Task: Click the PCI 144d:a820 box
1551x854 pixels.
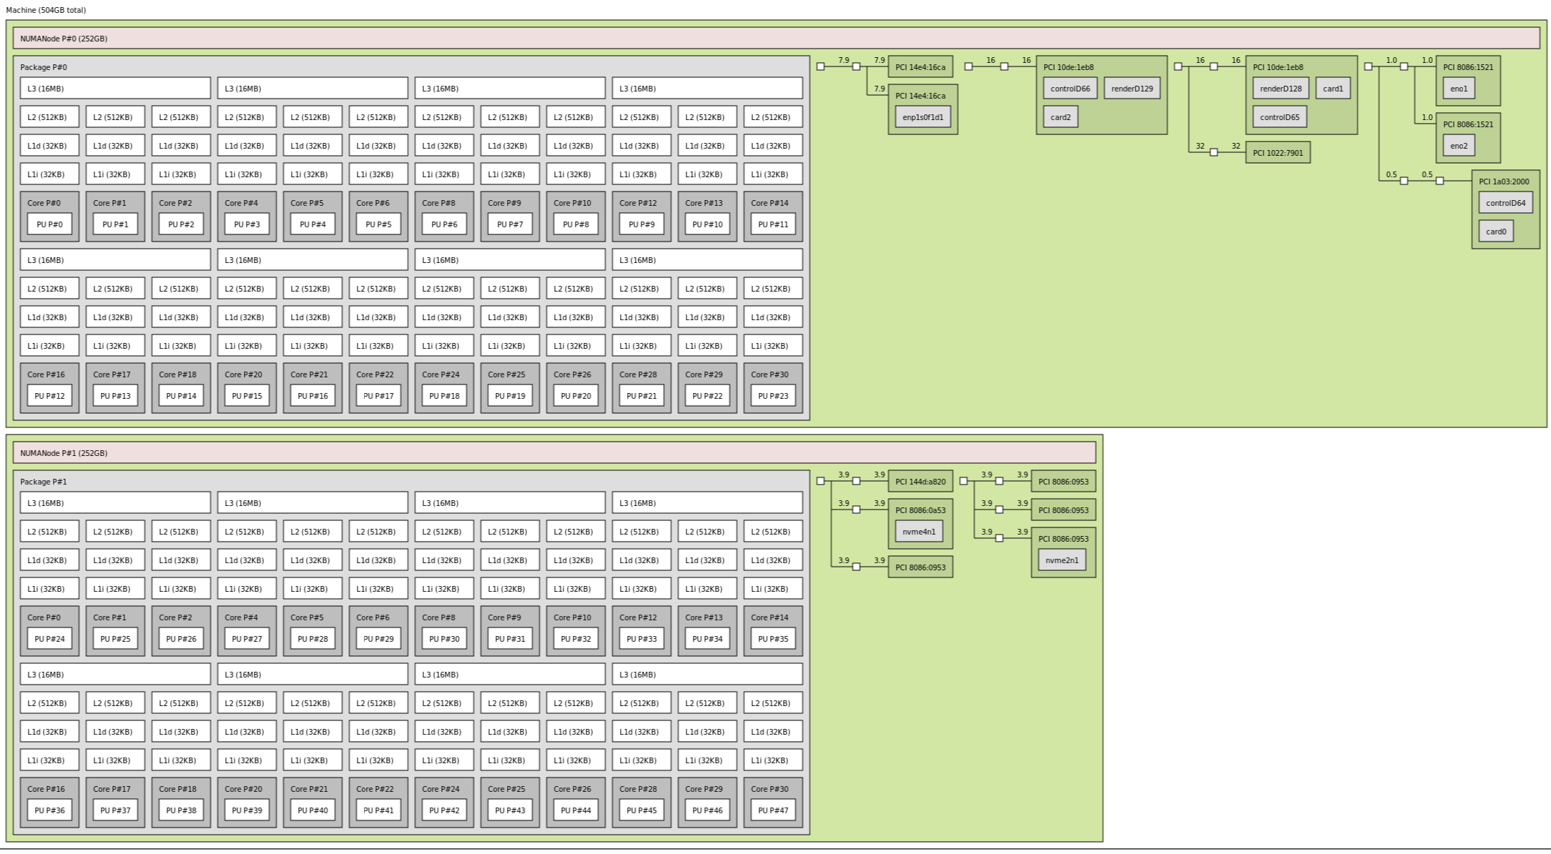Action: coord(920,482)
